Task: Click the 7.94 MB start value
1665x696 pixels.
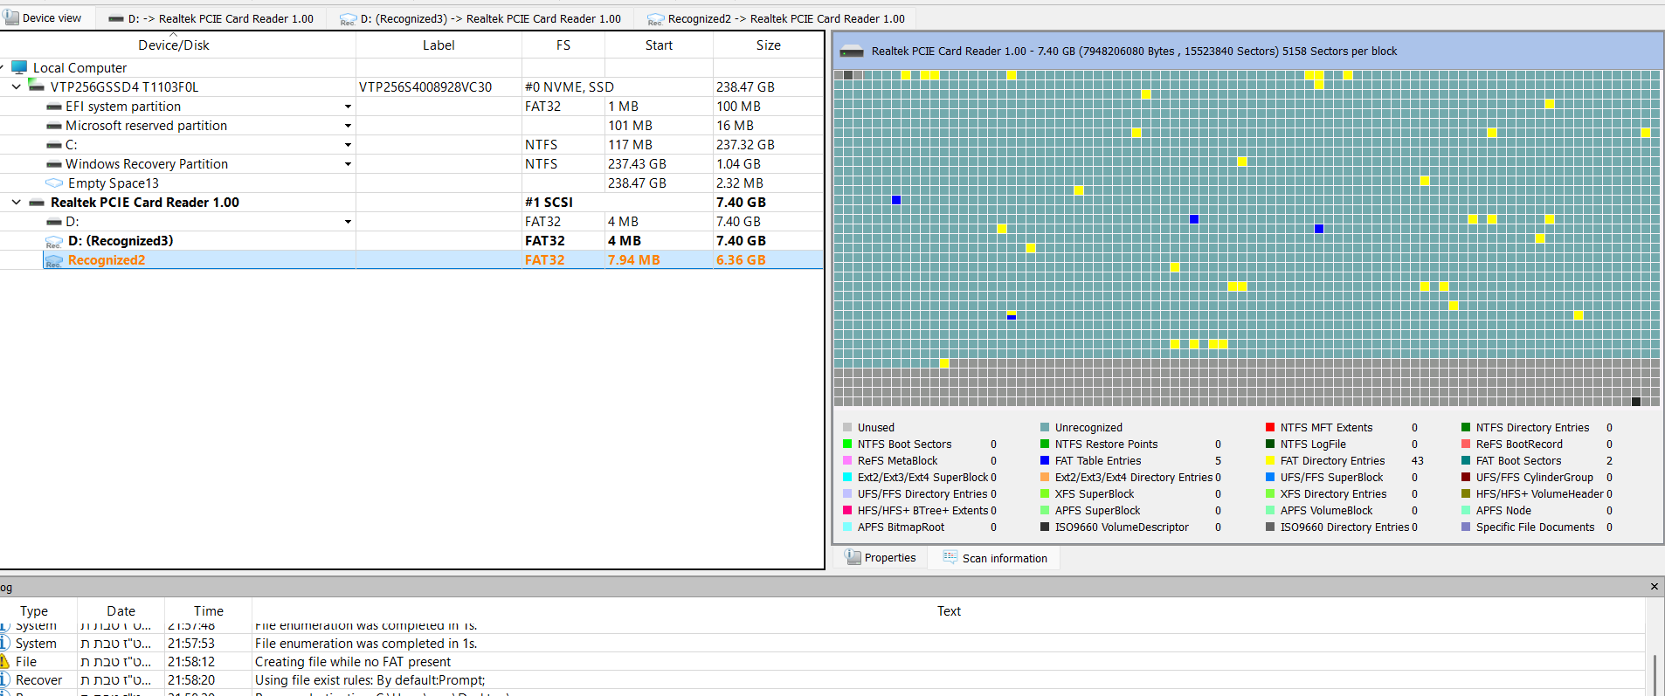Action: tap(633, 260)
